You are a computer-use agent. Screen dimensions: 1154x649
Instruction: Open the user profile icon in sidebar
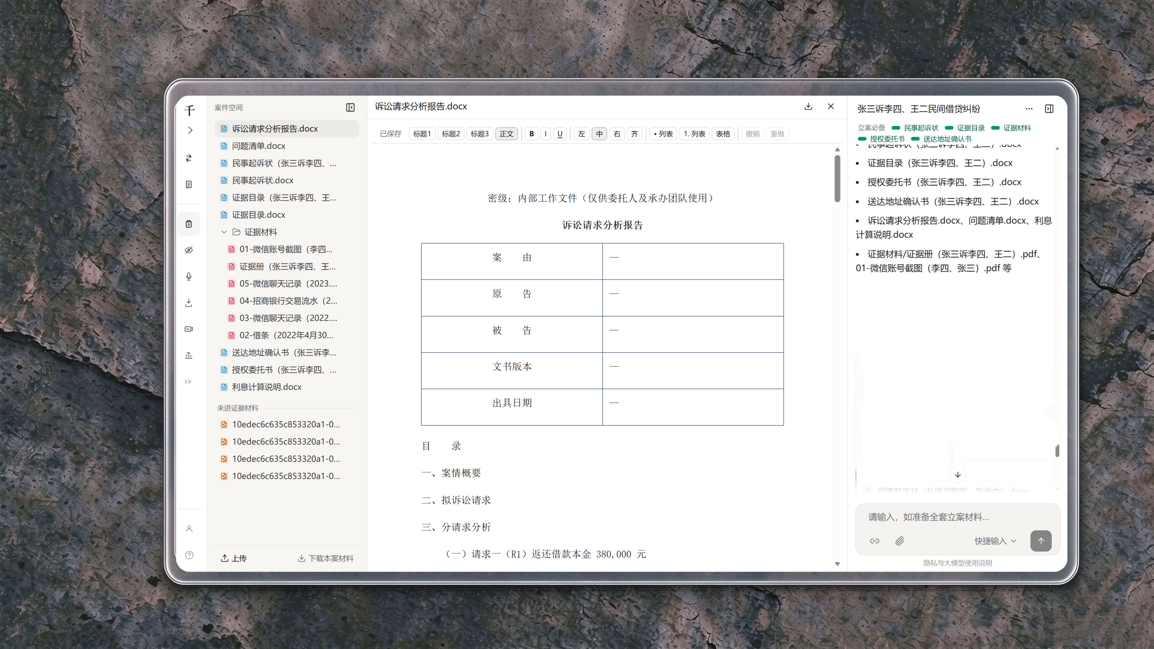(x=189, y=529)
